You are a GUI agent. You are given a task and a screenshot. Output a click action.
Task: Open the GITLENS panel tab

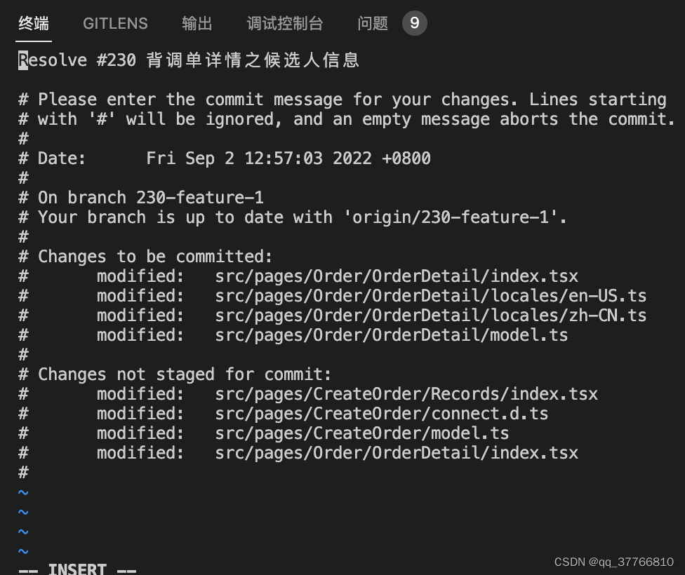[x=115, y=23]
